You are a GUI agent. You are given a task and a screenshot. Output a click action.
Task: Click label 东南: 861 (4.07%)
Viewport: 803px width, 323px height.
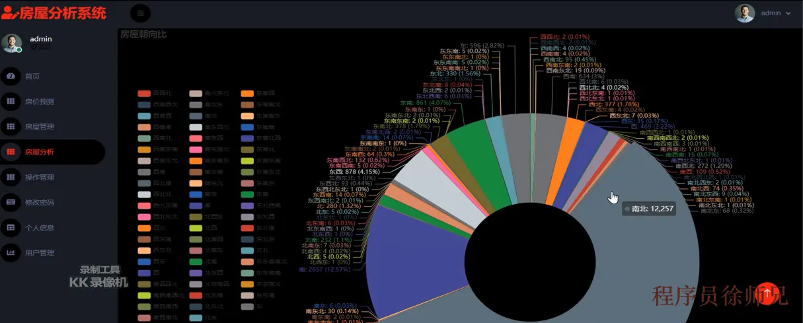point(425,103)
